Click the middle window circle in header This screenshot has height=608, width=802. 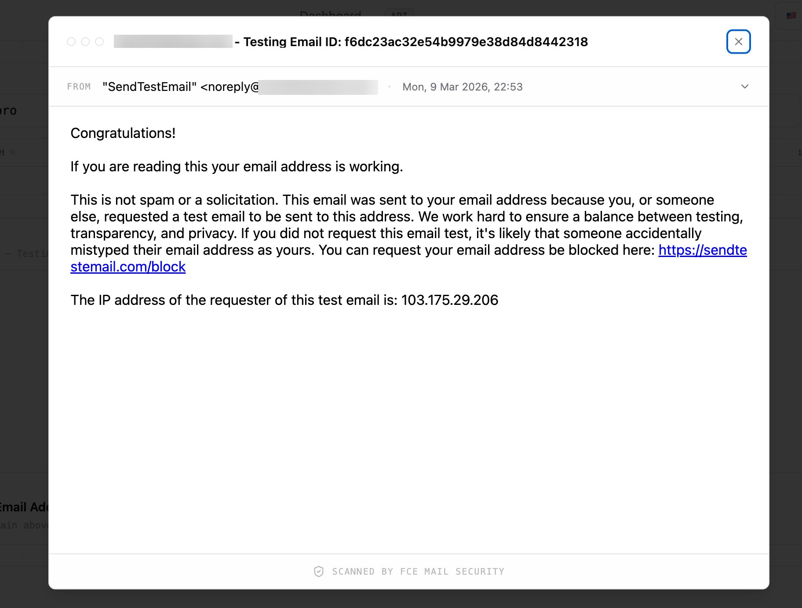(x=85, y=42)
